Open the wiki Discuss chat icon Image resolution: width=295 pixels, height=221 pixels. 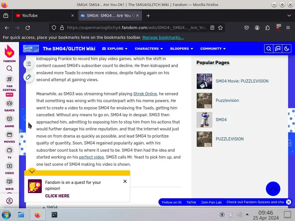point(278,49)
